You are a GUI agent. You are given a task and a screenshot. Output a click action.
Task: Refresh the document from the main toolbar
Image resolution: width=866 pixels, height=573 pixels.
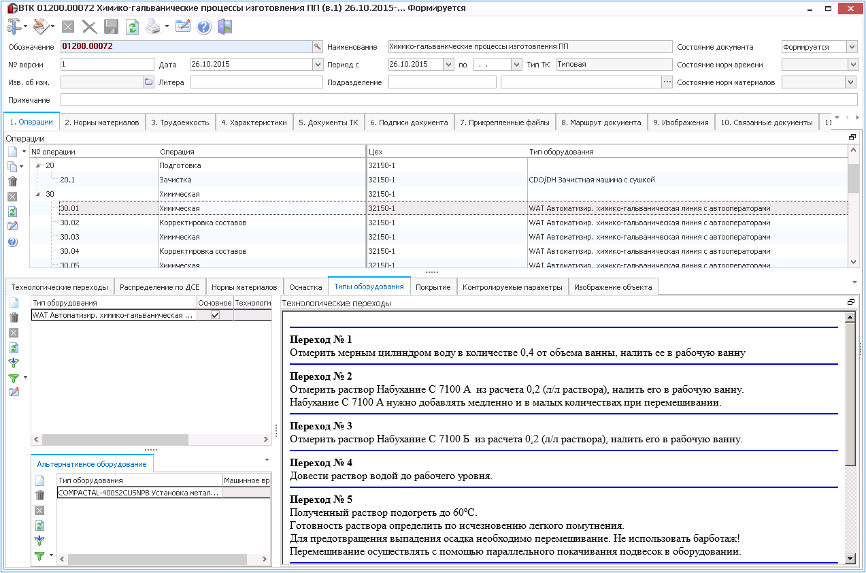(133, 27)
